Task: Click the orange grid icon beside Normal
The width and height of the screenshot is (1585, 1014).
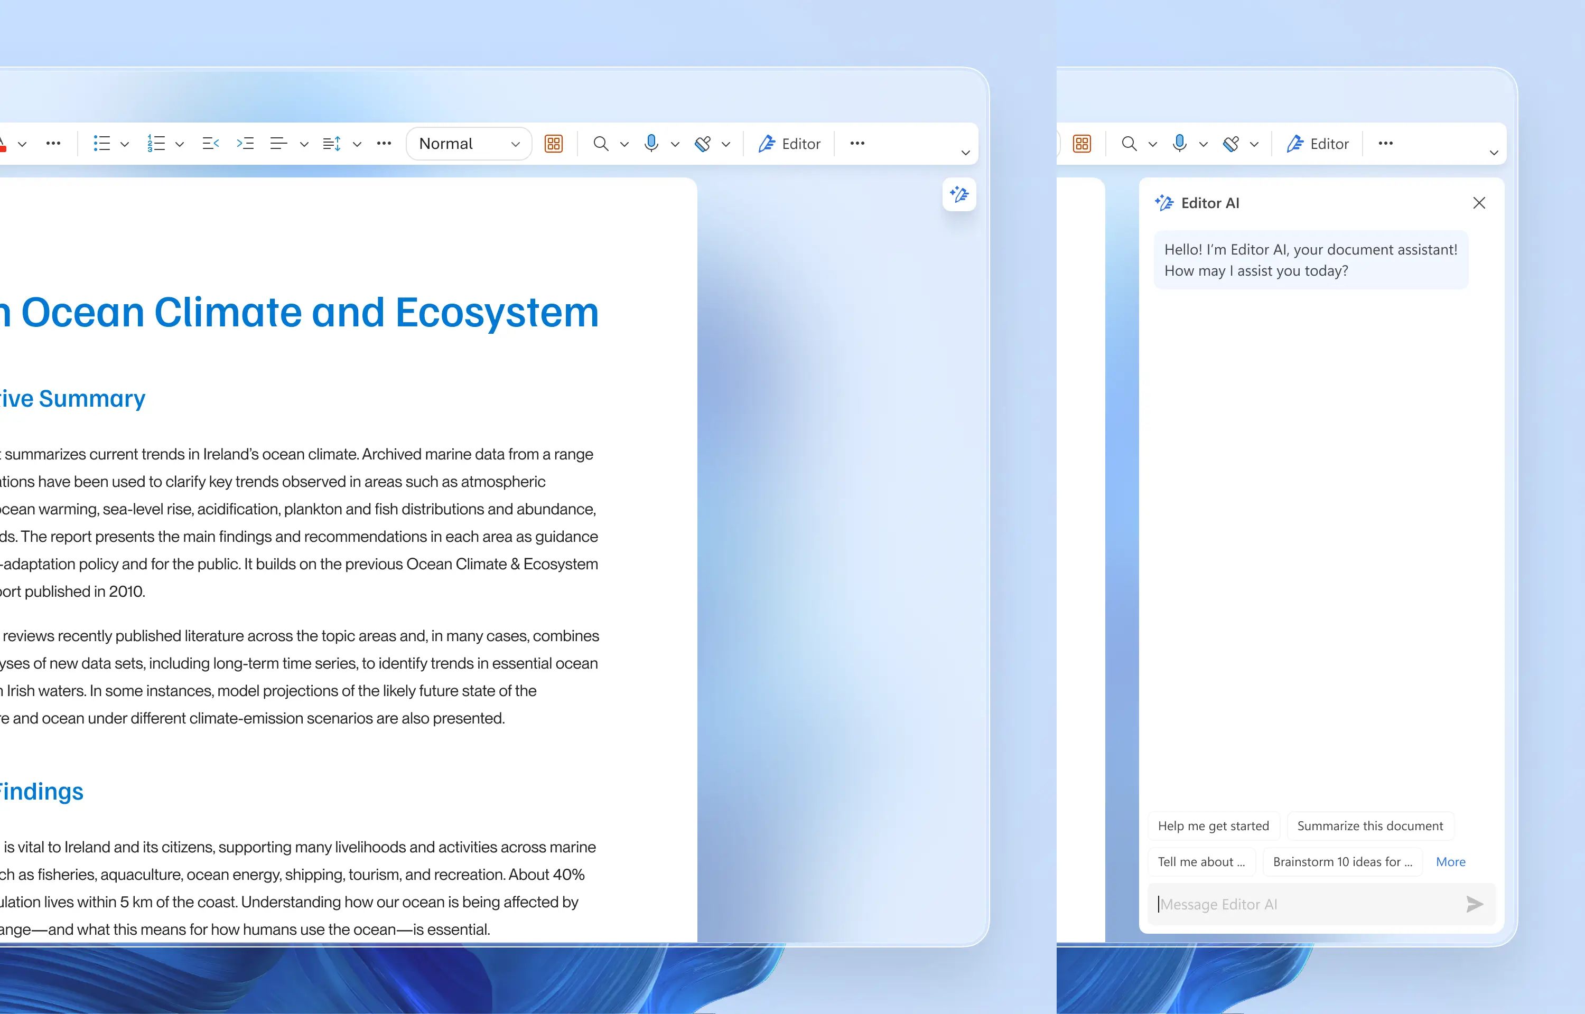Action: (553, 144)
